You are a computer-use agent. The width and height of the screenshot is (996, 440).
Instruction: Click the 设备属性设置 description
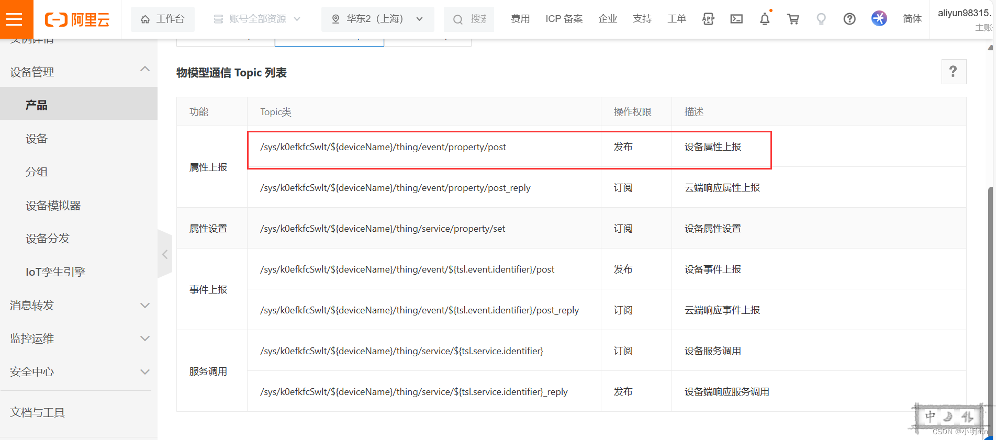713,229
